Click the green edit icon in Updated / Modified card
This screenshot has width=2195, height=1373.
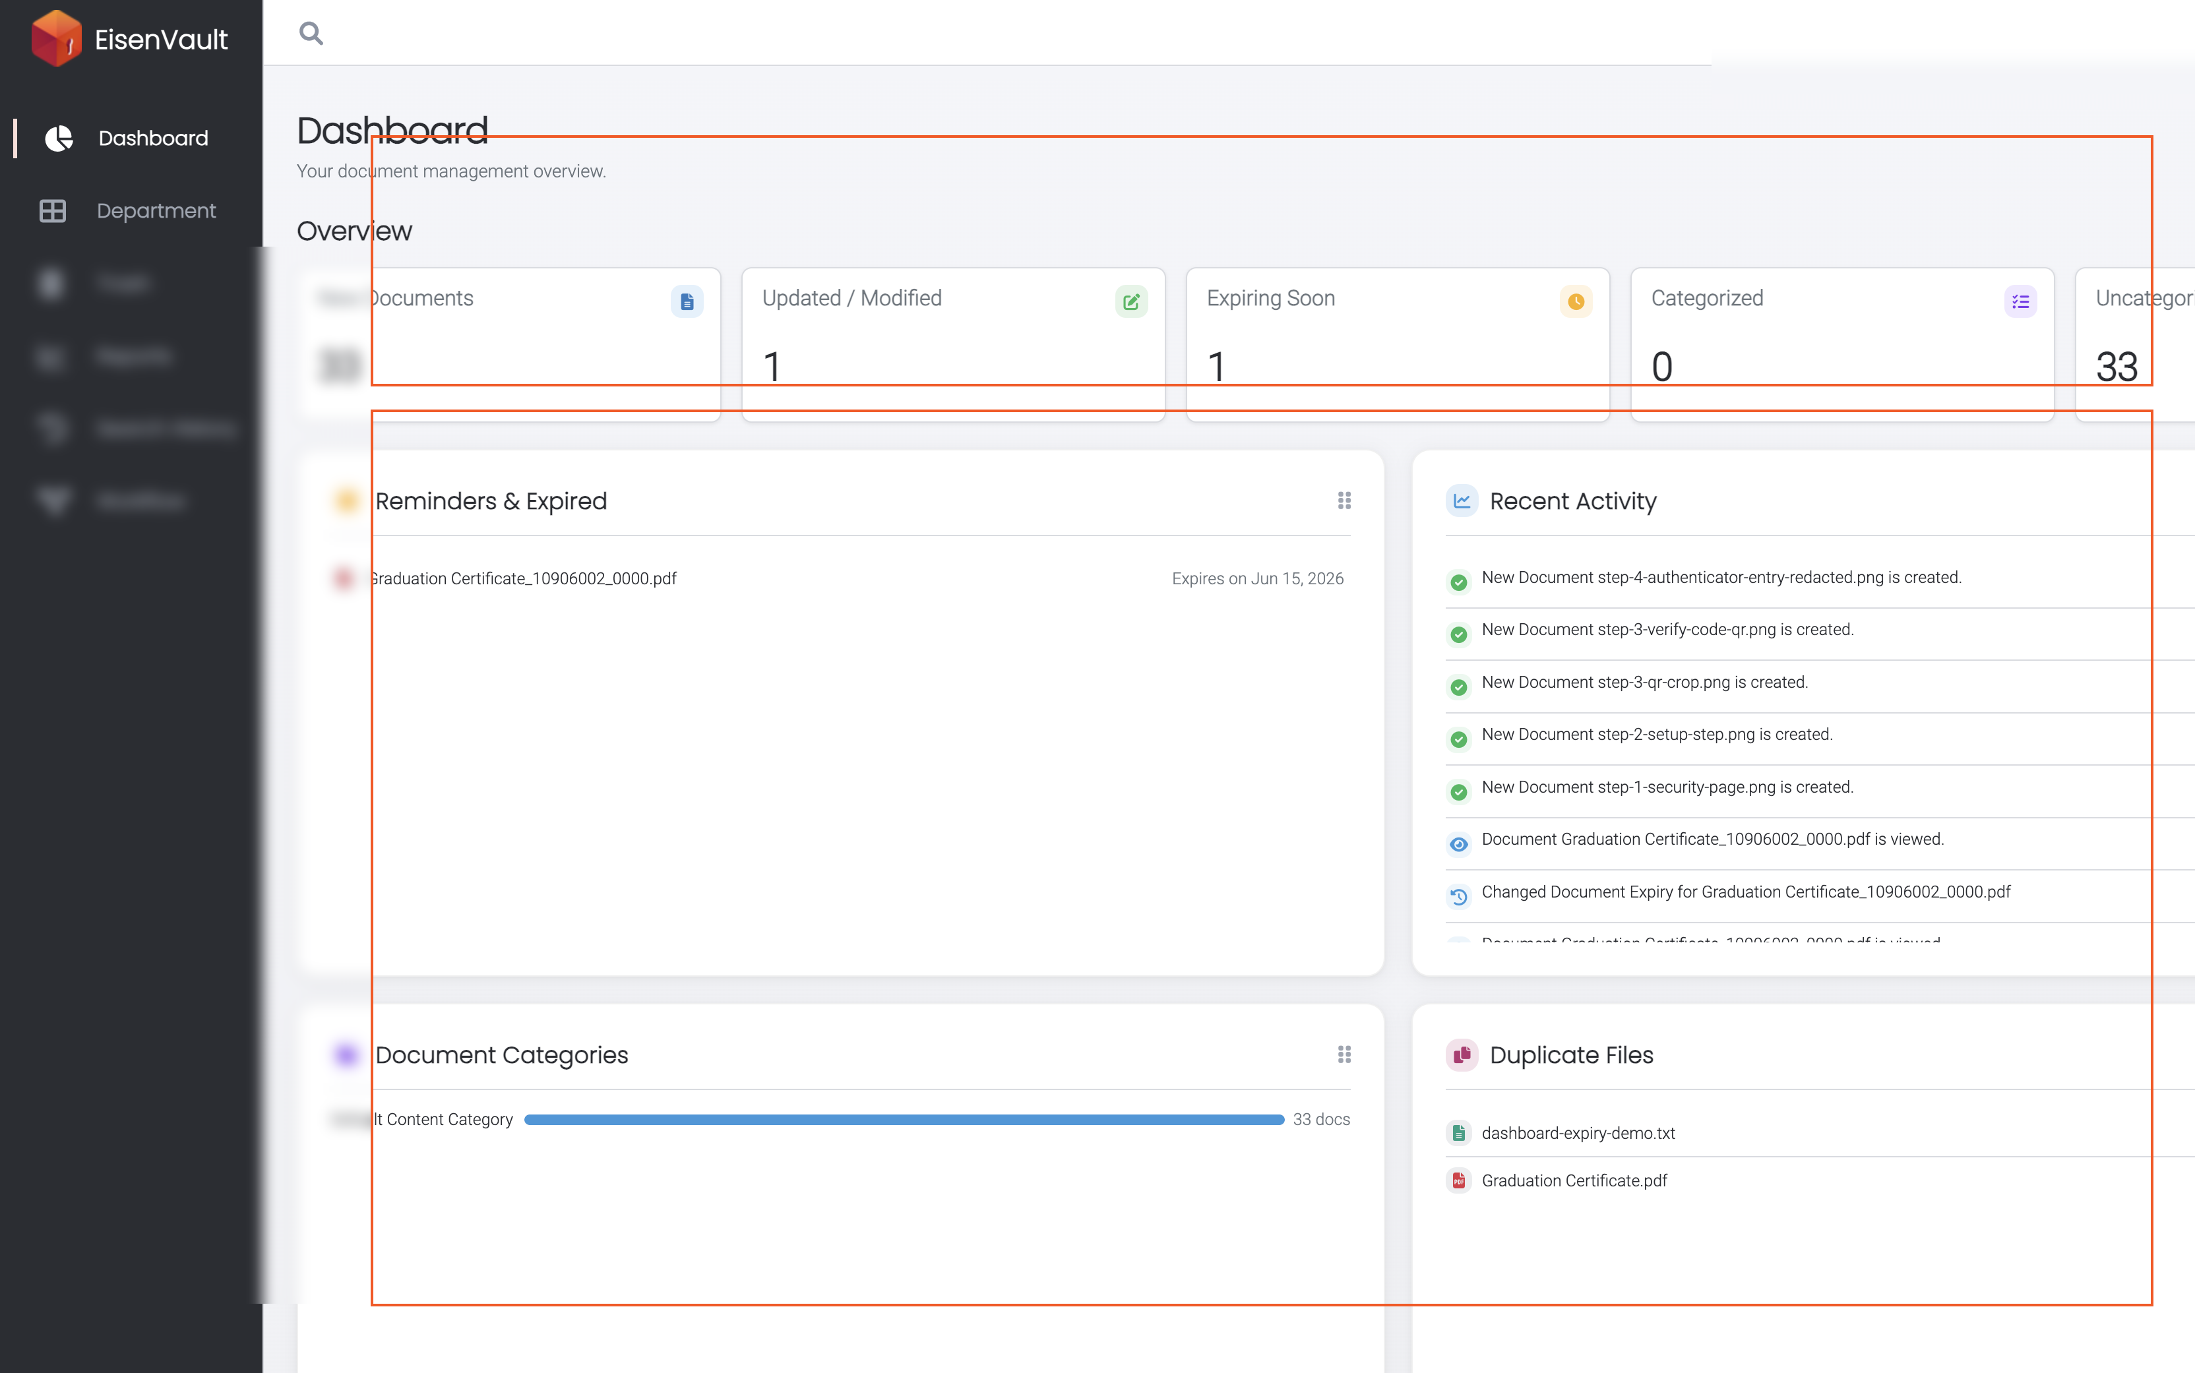click(x=1132, y=301)
